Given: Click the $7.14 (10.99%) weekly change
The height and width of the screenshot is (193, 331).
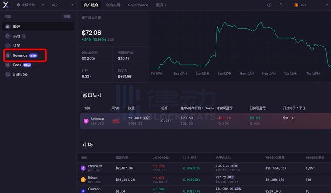Looking at the screenshot, I should pyautogui.click(x=94, y=39).
